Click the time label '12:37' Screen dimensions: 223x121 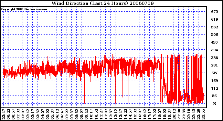pos(111,114)
